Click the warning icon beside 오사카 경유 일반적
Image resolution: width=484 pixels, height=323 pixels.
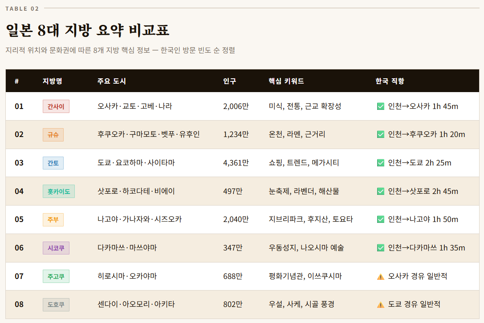(381, 276)
